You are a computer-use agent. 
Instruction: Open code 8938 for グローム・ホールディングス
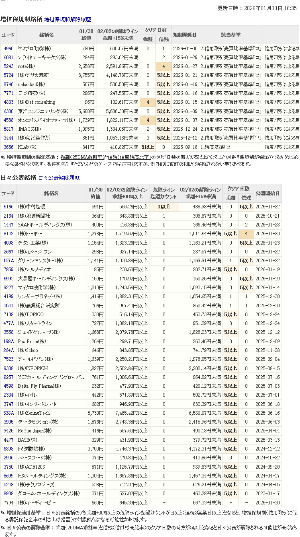pos(8,494)
